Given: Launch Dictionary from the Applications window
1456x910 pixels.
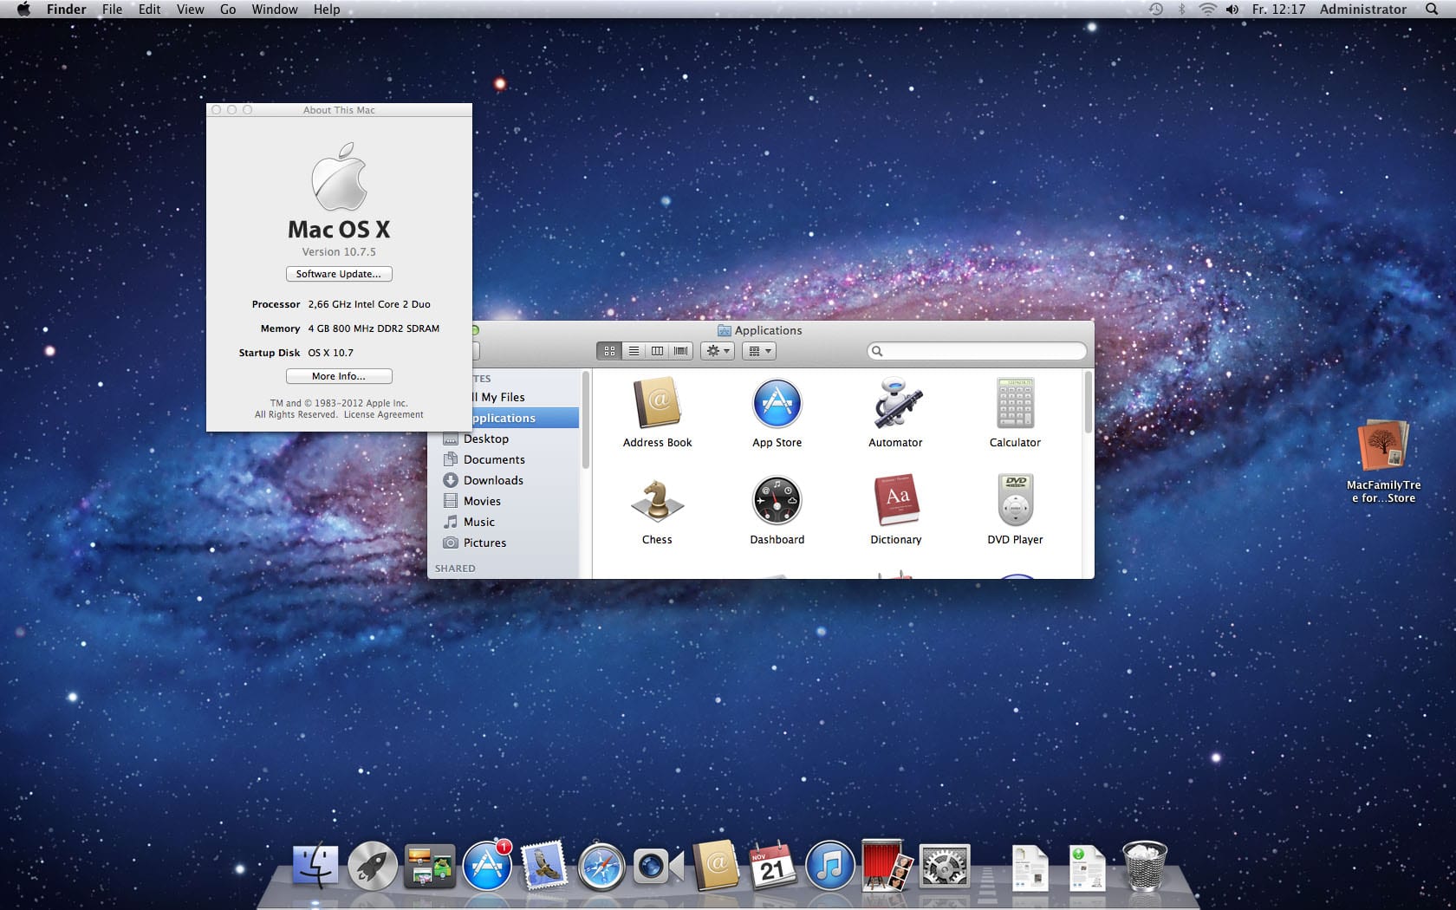Looking at the screenshot, I should tap(895, 501).
